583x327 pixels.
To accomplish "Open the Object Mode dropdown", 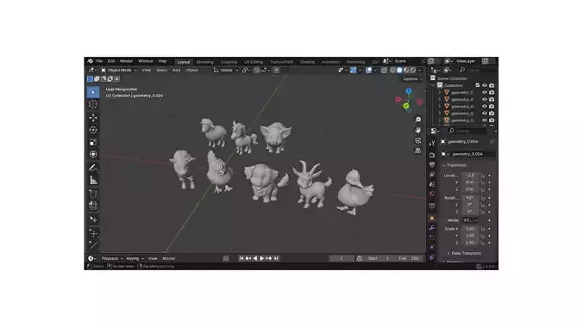I will (x=119, y=71).
